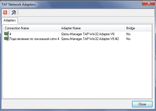Select network card icon beside connection 4

(6, 34)
